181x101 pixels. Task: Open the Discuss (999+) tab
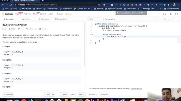click(x=62, y=19)
